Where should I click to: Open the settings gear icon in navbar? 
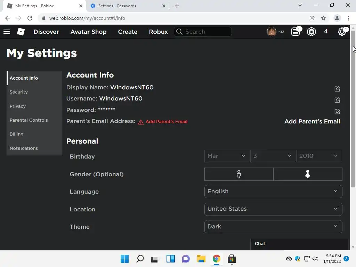342,32
